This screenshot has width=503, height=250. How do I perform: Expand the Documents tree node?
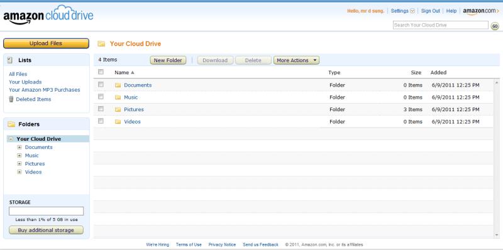click(x=19, y=148)
